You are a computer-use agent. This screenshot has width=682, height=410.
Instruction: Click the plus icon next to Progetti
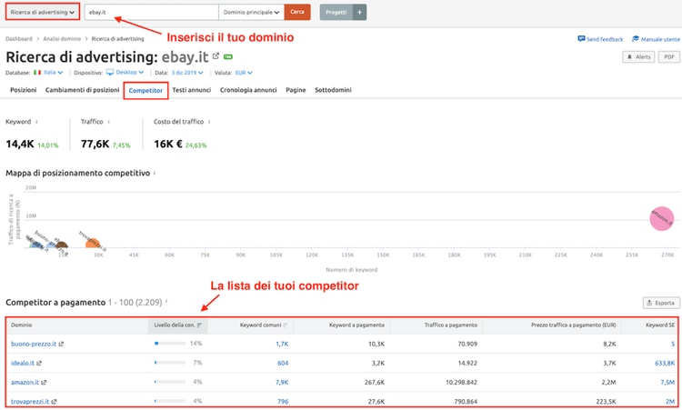360,12
